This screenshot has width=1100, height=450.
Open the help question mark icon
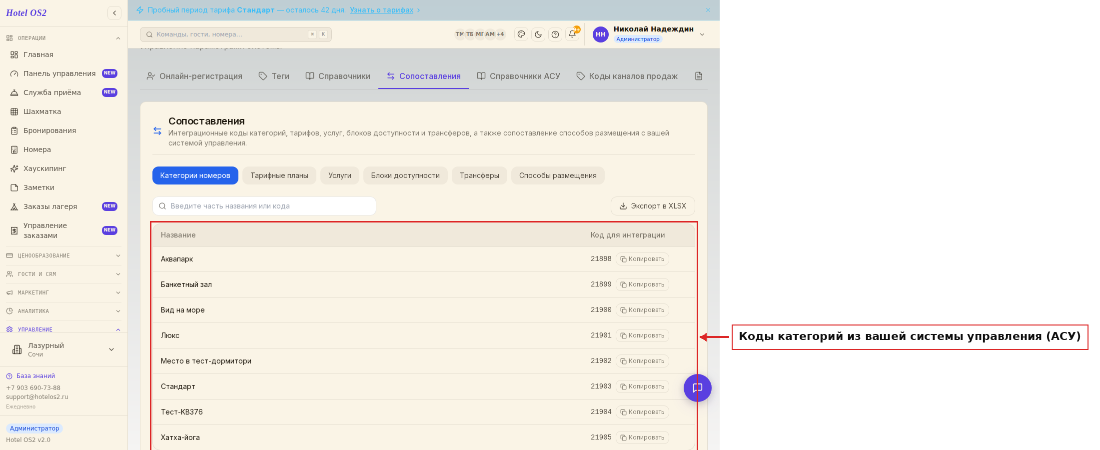[x=555, y=34]
